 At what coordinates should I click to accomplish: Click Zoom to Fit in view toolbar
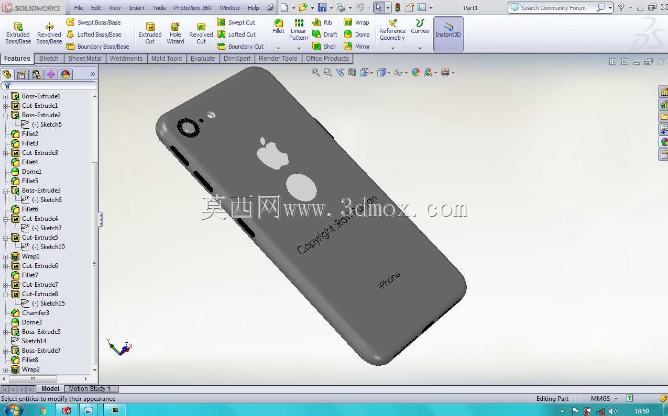pyautogui.click(x=316, y=72)
